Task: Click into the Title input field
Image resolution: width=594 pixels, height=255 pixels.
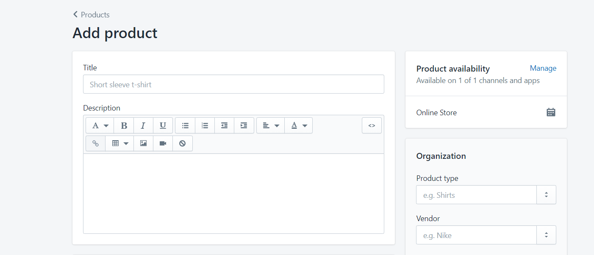Action: [x=233, y=84]
